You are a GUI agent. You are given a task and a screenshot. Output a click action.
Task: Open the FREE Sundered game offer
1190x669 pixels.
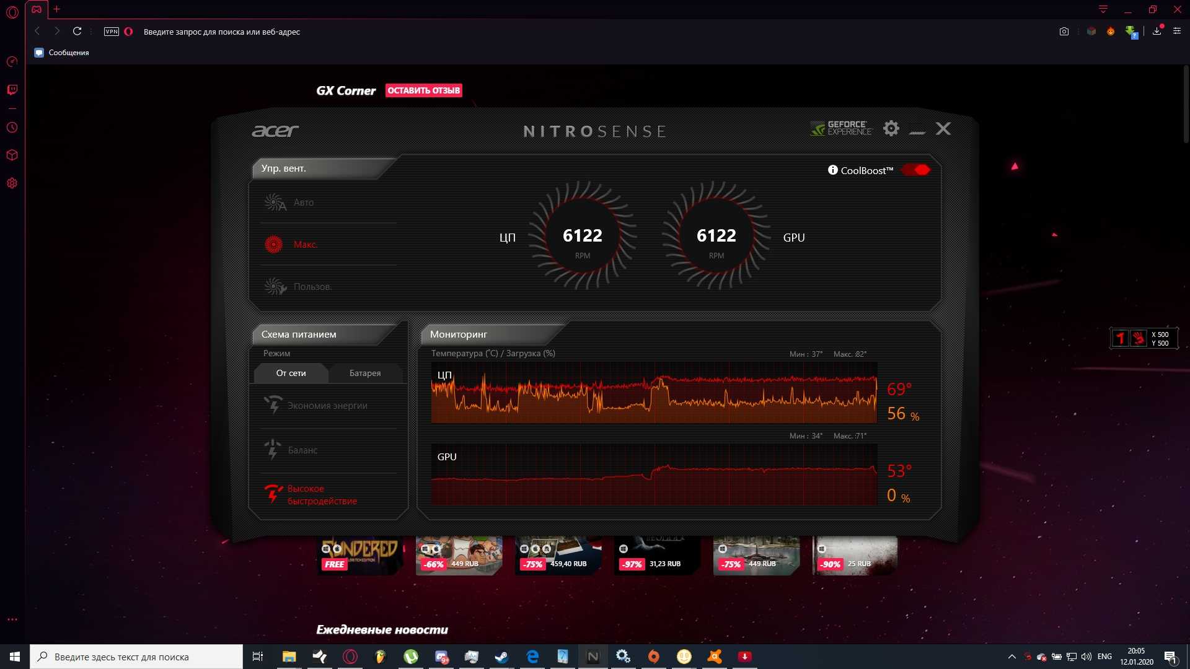pos(359,556)
